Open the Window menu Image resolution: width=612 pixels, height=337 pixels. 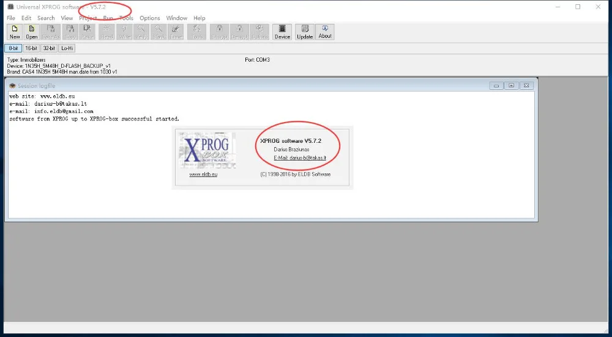click(x=177, y=18)
